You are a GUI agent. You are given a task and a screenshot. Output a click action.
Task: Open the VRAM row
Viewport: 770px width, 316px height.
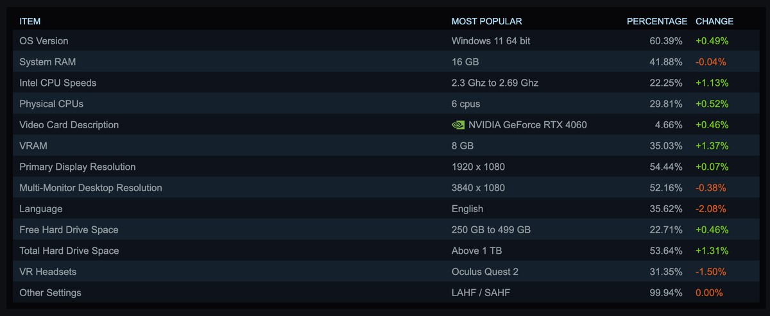[33, 146]
